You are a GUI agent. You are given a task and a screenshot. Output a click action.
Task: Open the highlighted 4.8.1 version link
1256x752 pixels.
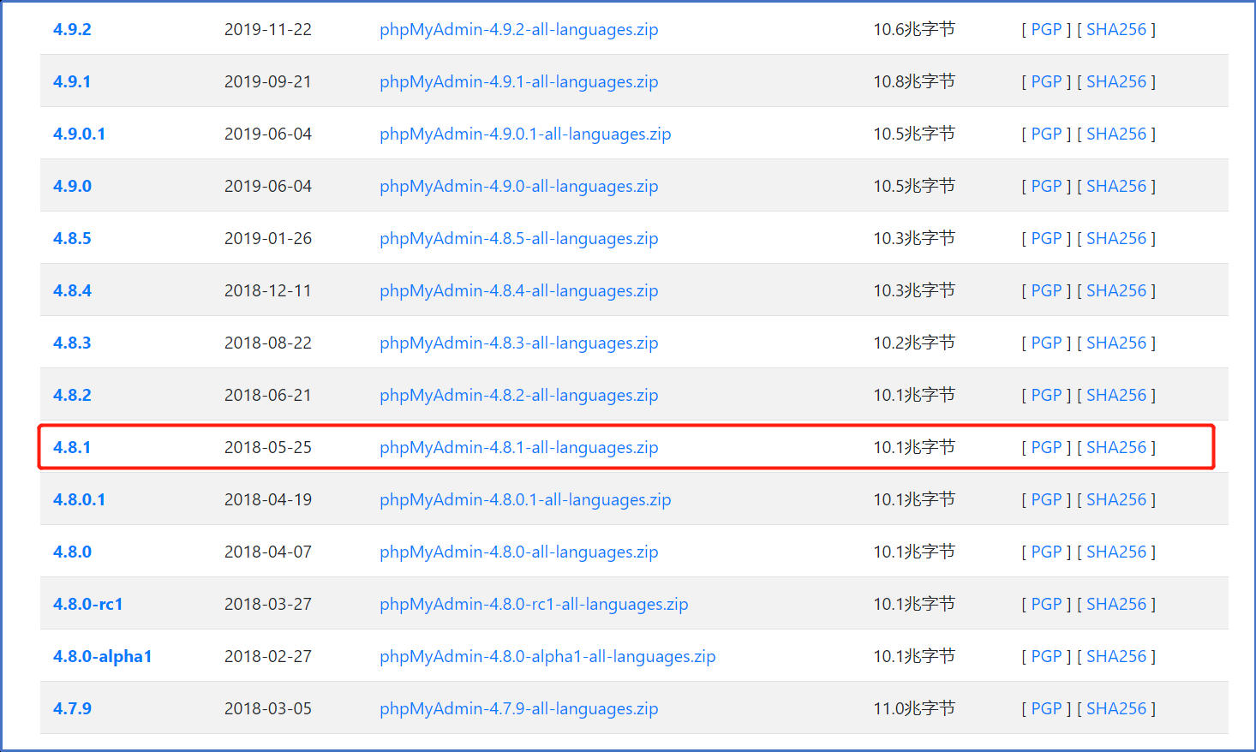click(72, 447)
